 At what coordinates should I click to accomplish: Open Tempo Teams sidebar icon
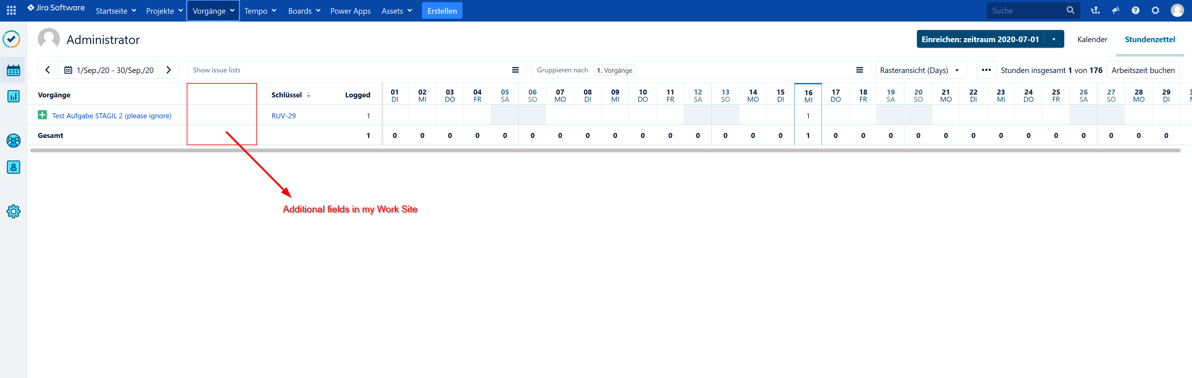(13, 141)
